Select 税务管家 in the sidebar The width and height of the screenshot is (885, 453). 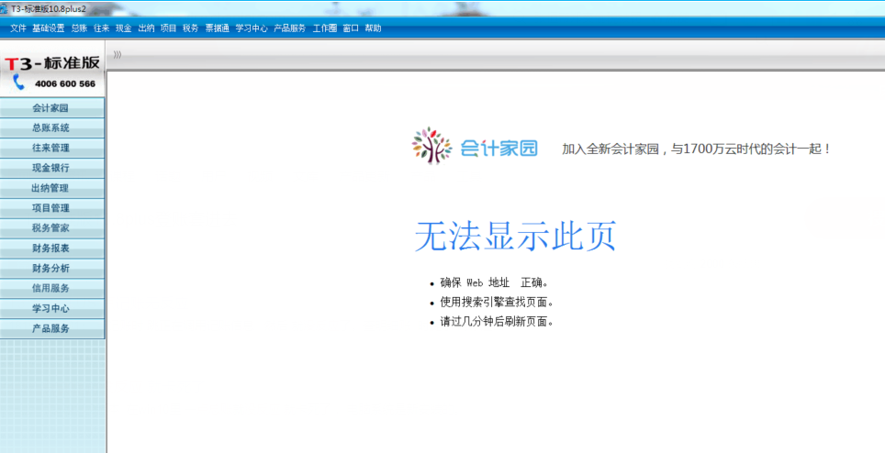point(52,227)
